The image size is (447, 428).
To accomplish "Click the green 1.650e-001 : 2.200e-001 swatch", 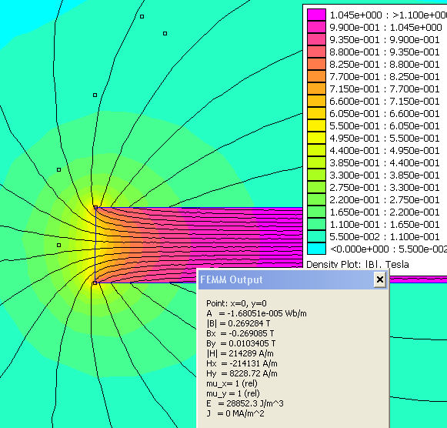I will coord(316,212).
